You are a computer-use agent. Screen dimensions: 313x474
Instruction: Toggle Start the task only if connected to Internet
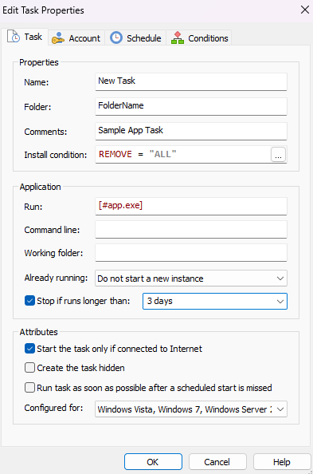pyautogui.click(x=29, y=349)
